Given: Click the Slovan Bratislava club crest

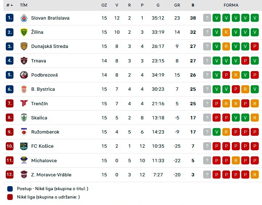Looking at the screenshot, I should click(24, 18).
